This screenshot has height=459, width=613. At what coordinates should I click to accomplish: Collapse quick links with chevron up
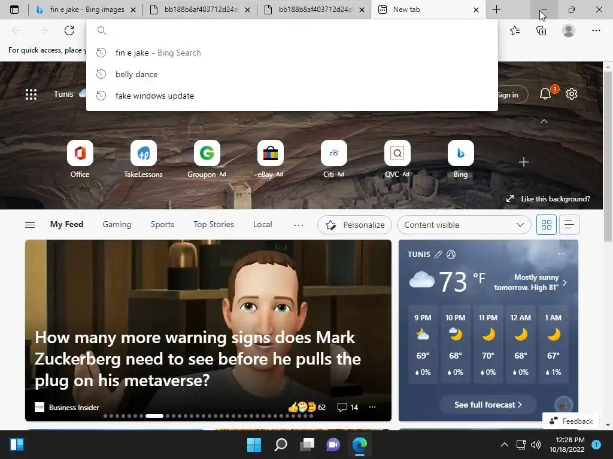544,121
